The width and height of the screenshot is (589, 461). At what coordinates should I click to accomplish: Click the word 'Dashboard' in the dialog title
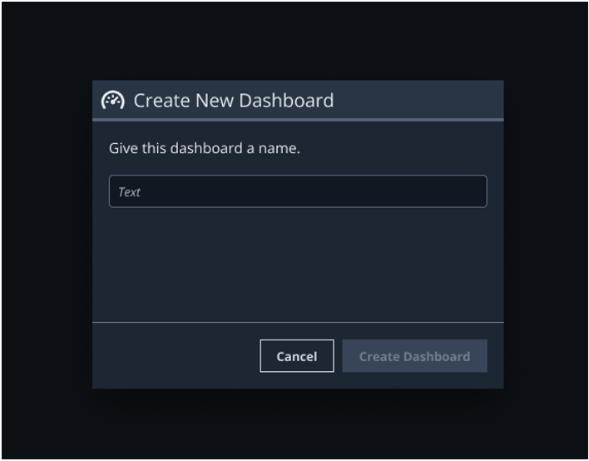286,101
